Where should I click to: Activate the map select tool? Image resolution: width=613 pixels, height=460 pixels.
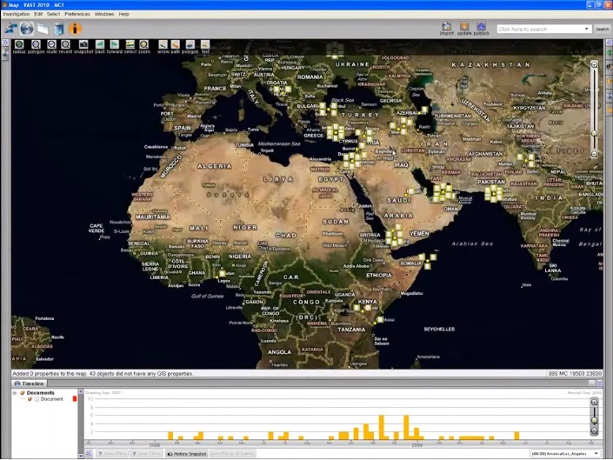tap(130, 44)
